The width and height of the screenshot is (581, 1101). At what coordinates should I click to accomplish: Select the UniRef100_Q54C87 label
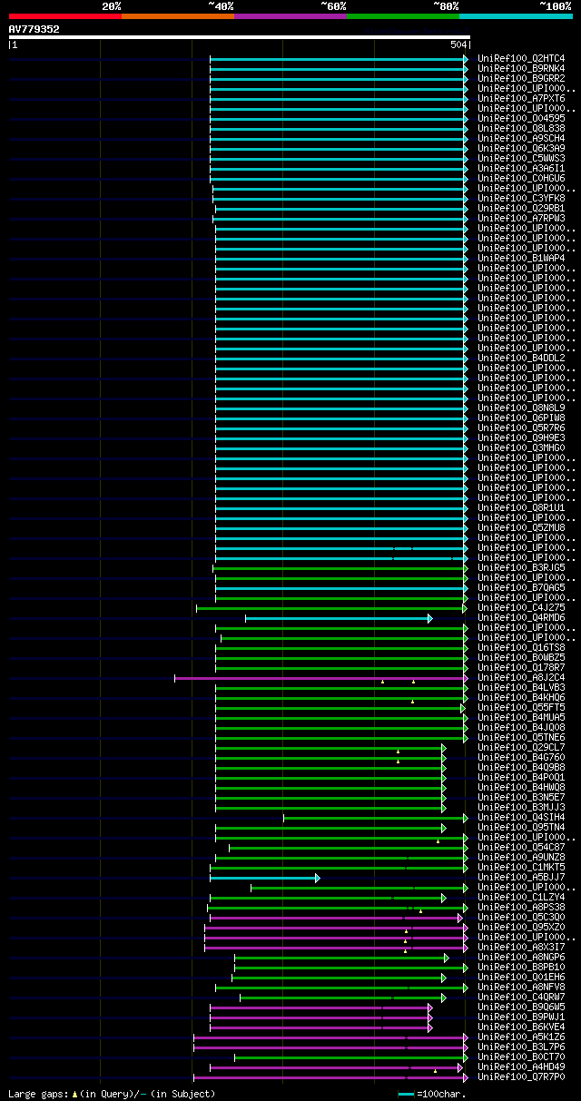pyautogui.click(x=521, y=847)
